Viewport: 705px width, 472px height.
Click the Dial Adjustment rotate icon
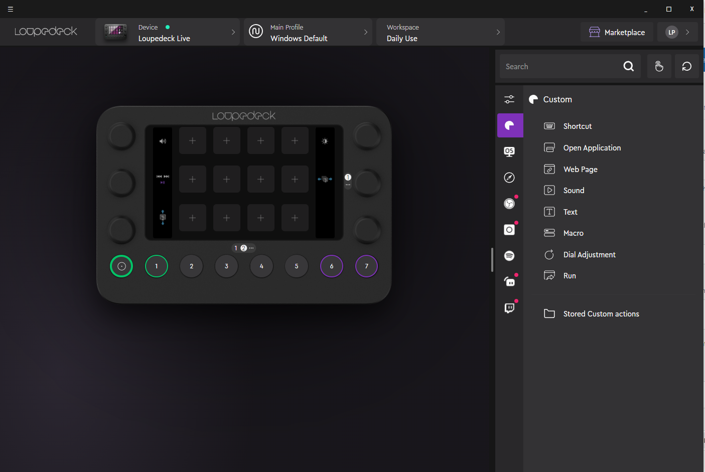(x=549, y=254)
